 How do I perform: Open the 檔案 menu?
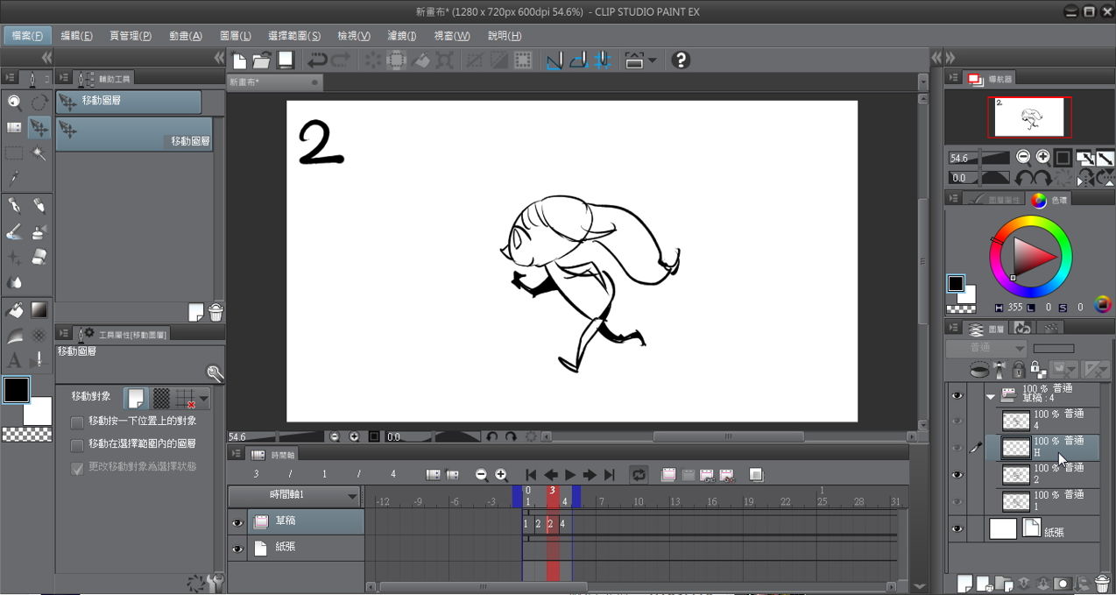(x=27, y=36)
